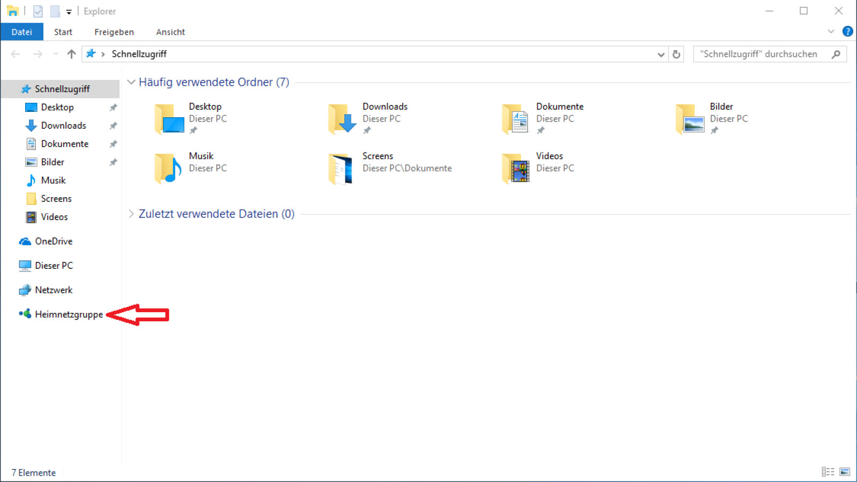Collapse the Häufig verwendete Ordner section

click(131, 82)
